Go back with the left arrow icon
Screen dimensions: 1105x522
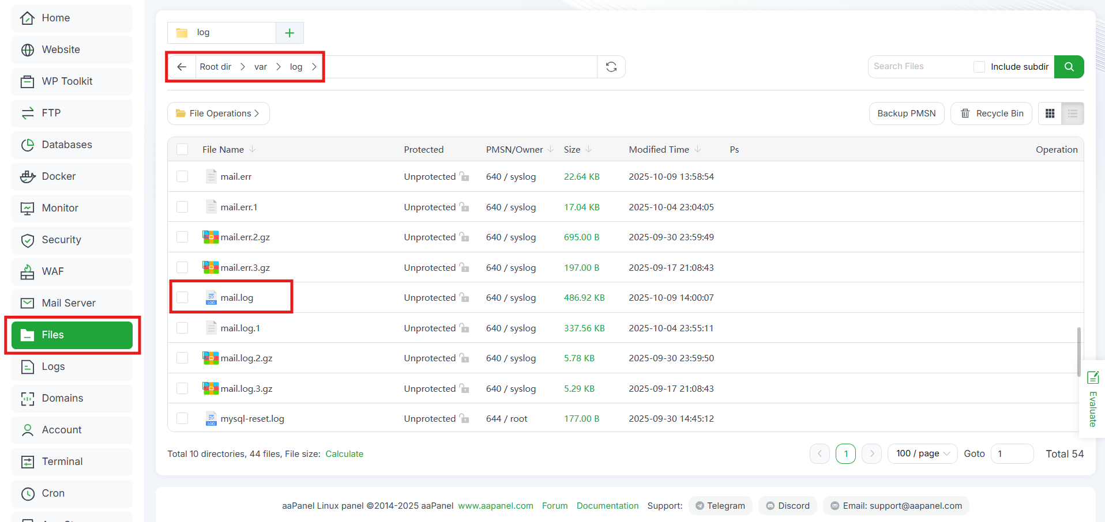[182, 67]
